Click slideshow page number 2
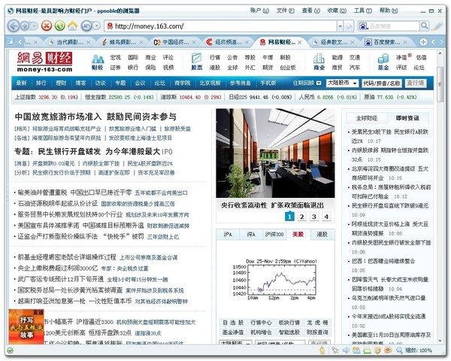Viewport: 451px width, 361px height. 301,217
